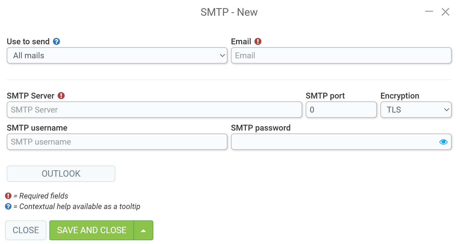This screenshot has width=456, height=244.
Task: Expand the save options arrow button
Action: click(143, 230)
